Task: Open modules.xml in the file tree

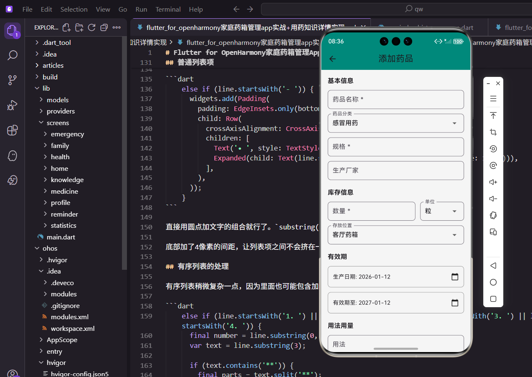Action: coord(70,317)
